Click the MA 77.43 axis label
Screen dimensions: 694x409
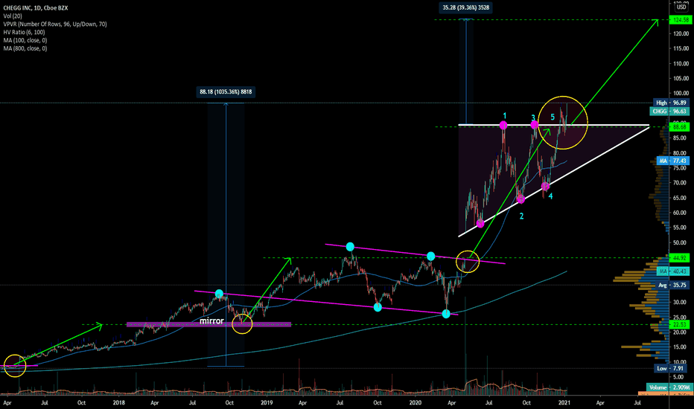pos(674,161)
